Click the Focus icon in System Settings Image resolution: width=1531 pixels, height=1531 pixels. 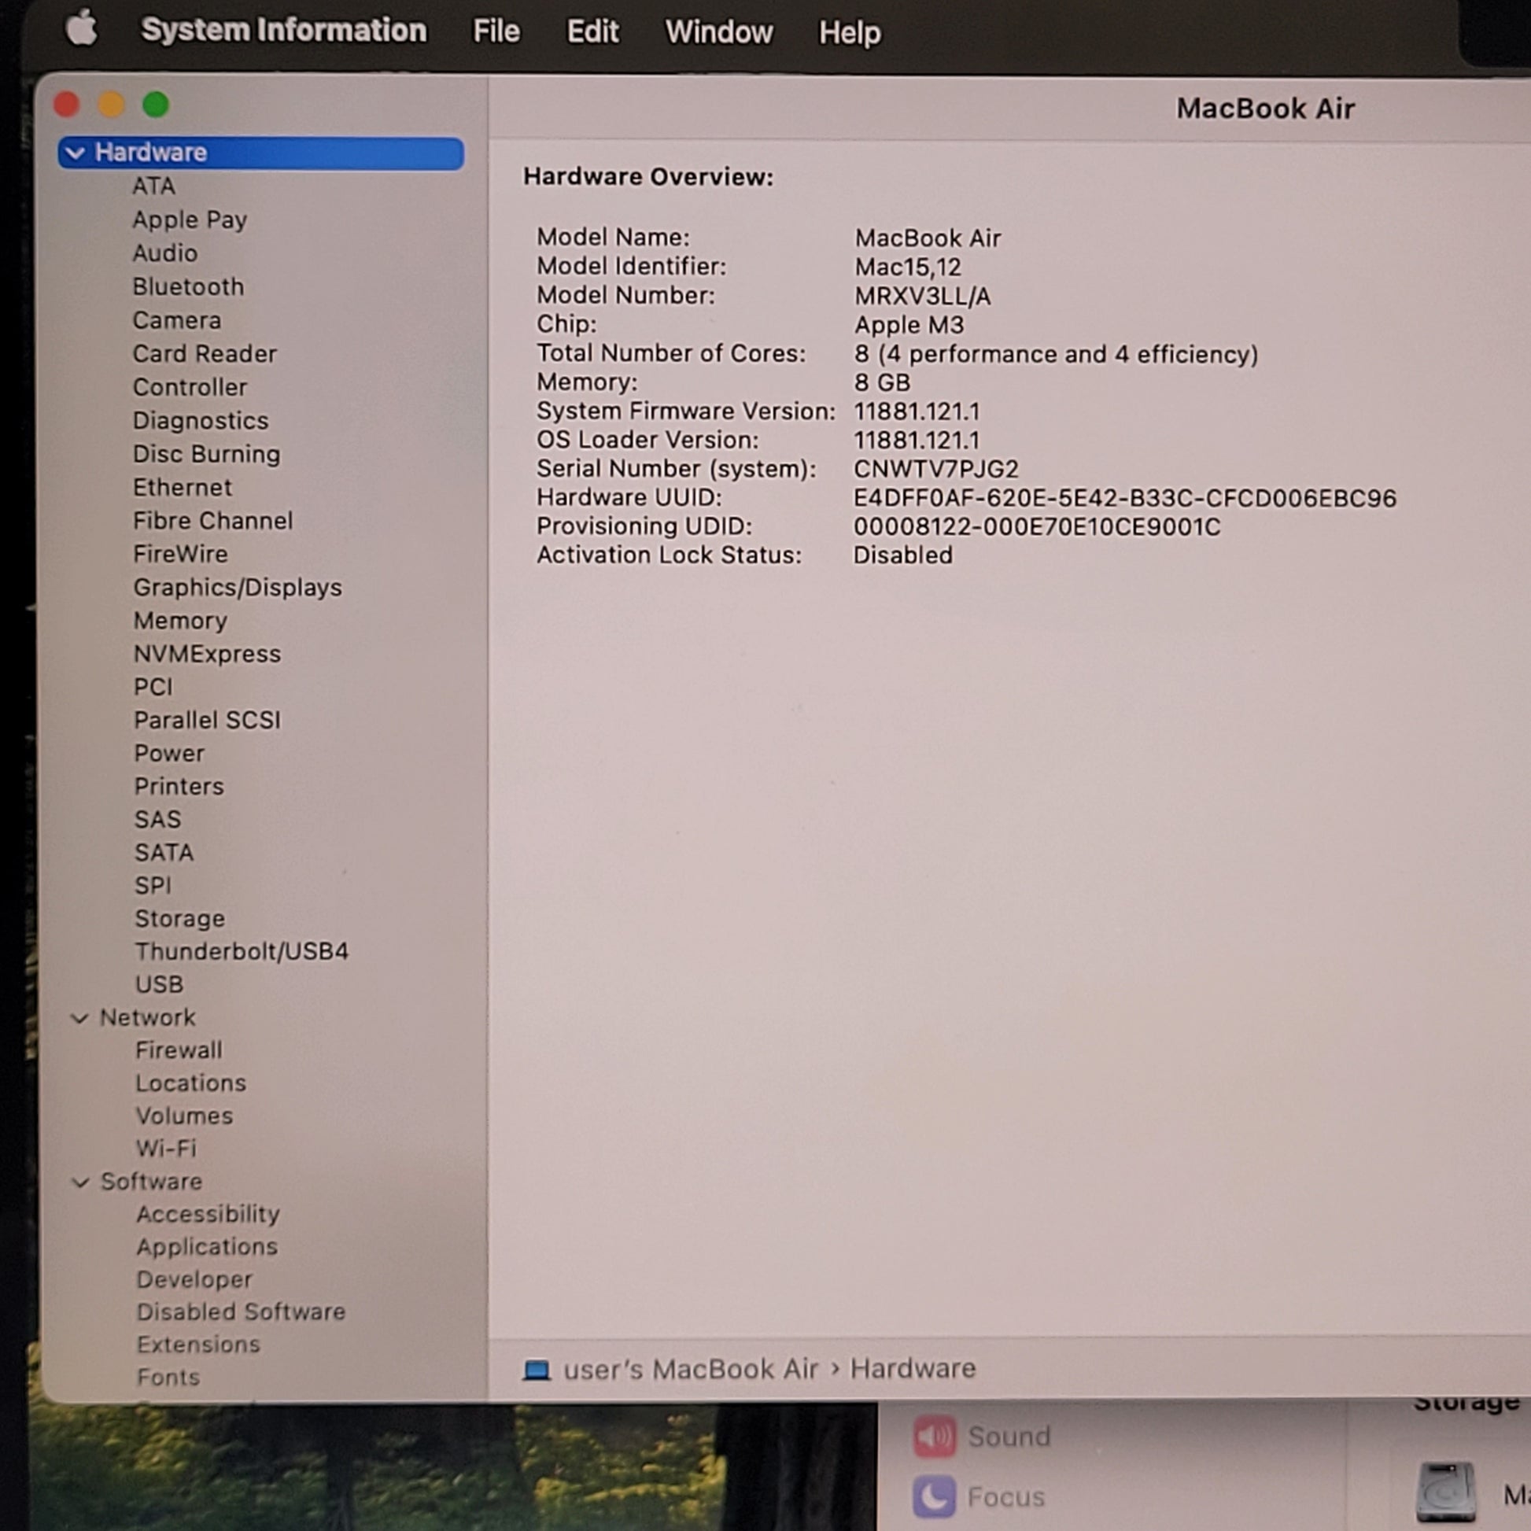(x=934, y=1497)
